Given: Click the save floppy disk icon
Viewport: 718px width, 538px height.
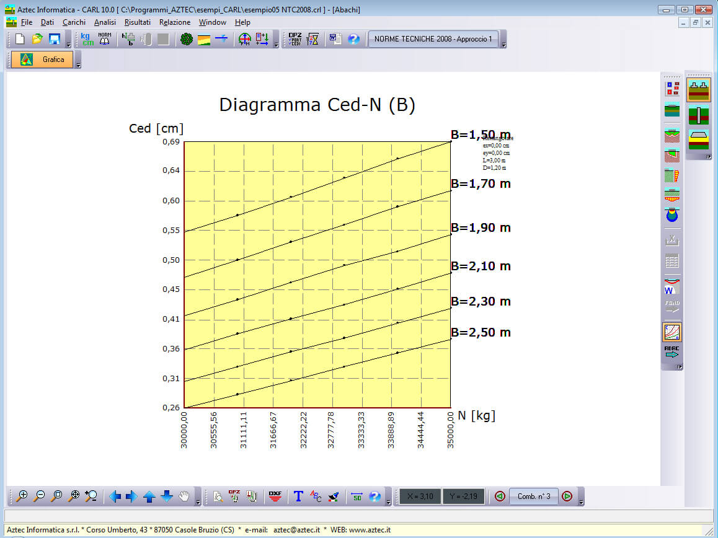Looking at the screenshot, I should pos(55,39).
